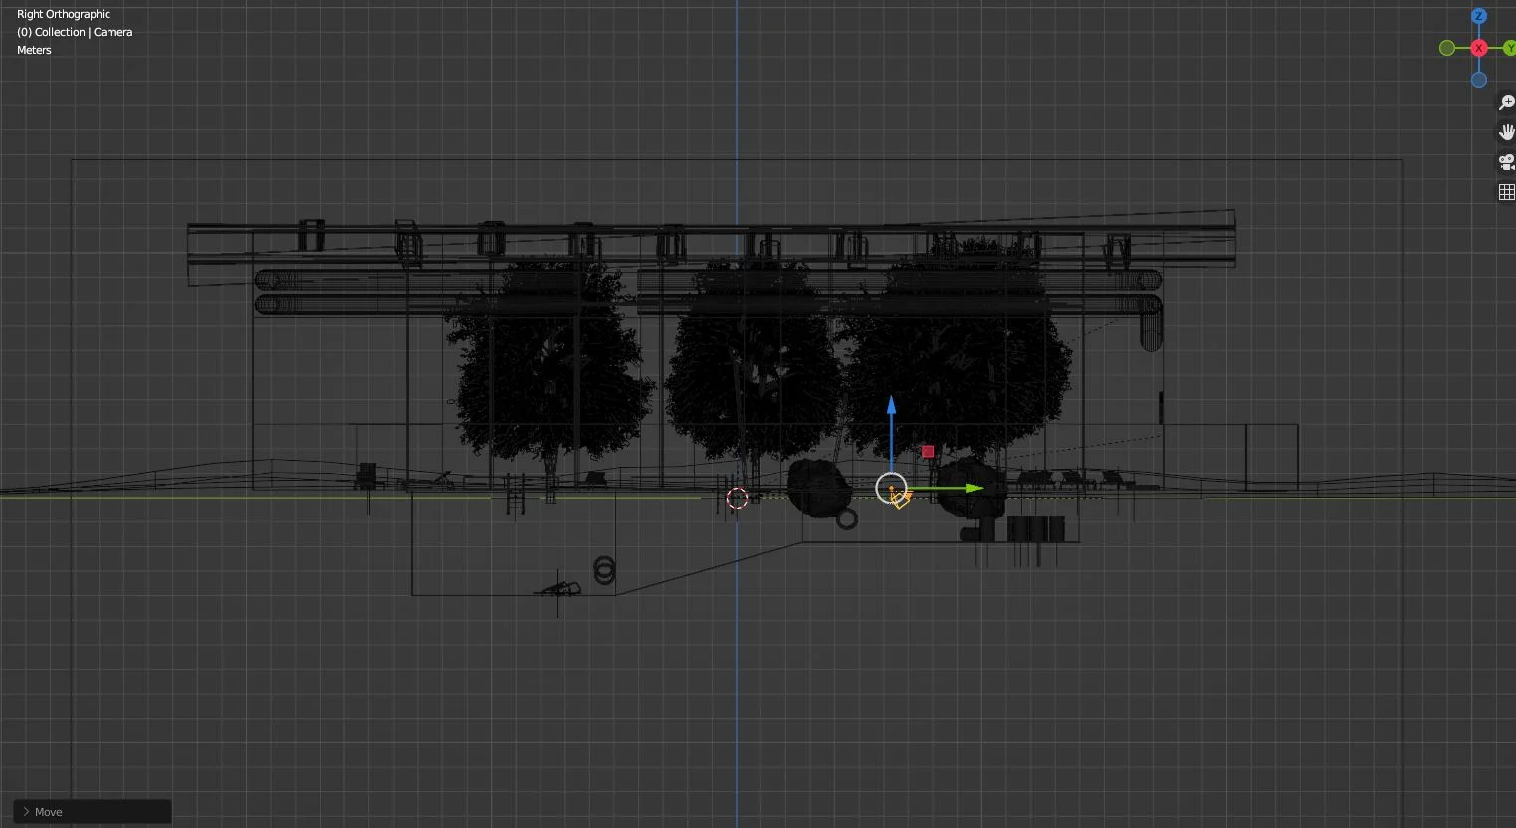Select the Zoom In viewport icon

coord(1505,103)
